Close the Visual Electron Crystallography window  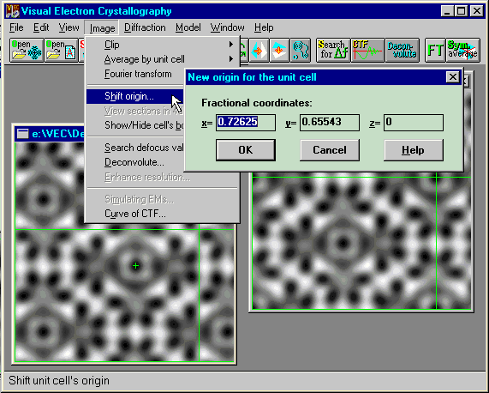[476, 11]
